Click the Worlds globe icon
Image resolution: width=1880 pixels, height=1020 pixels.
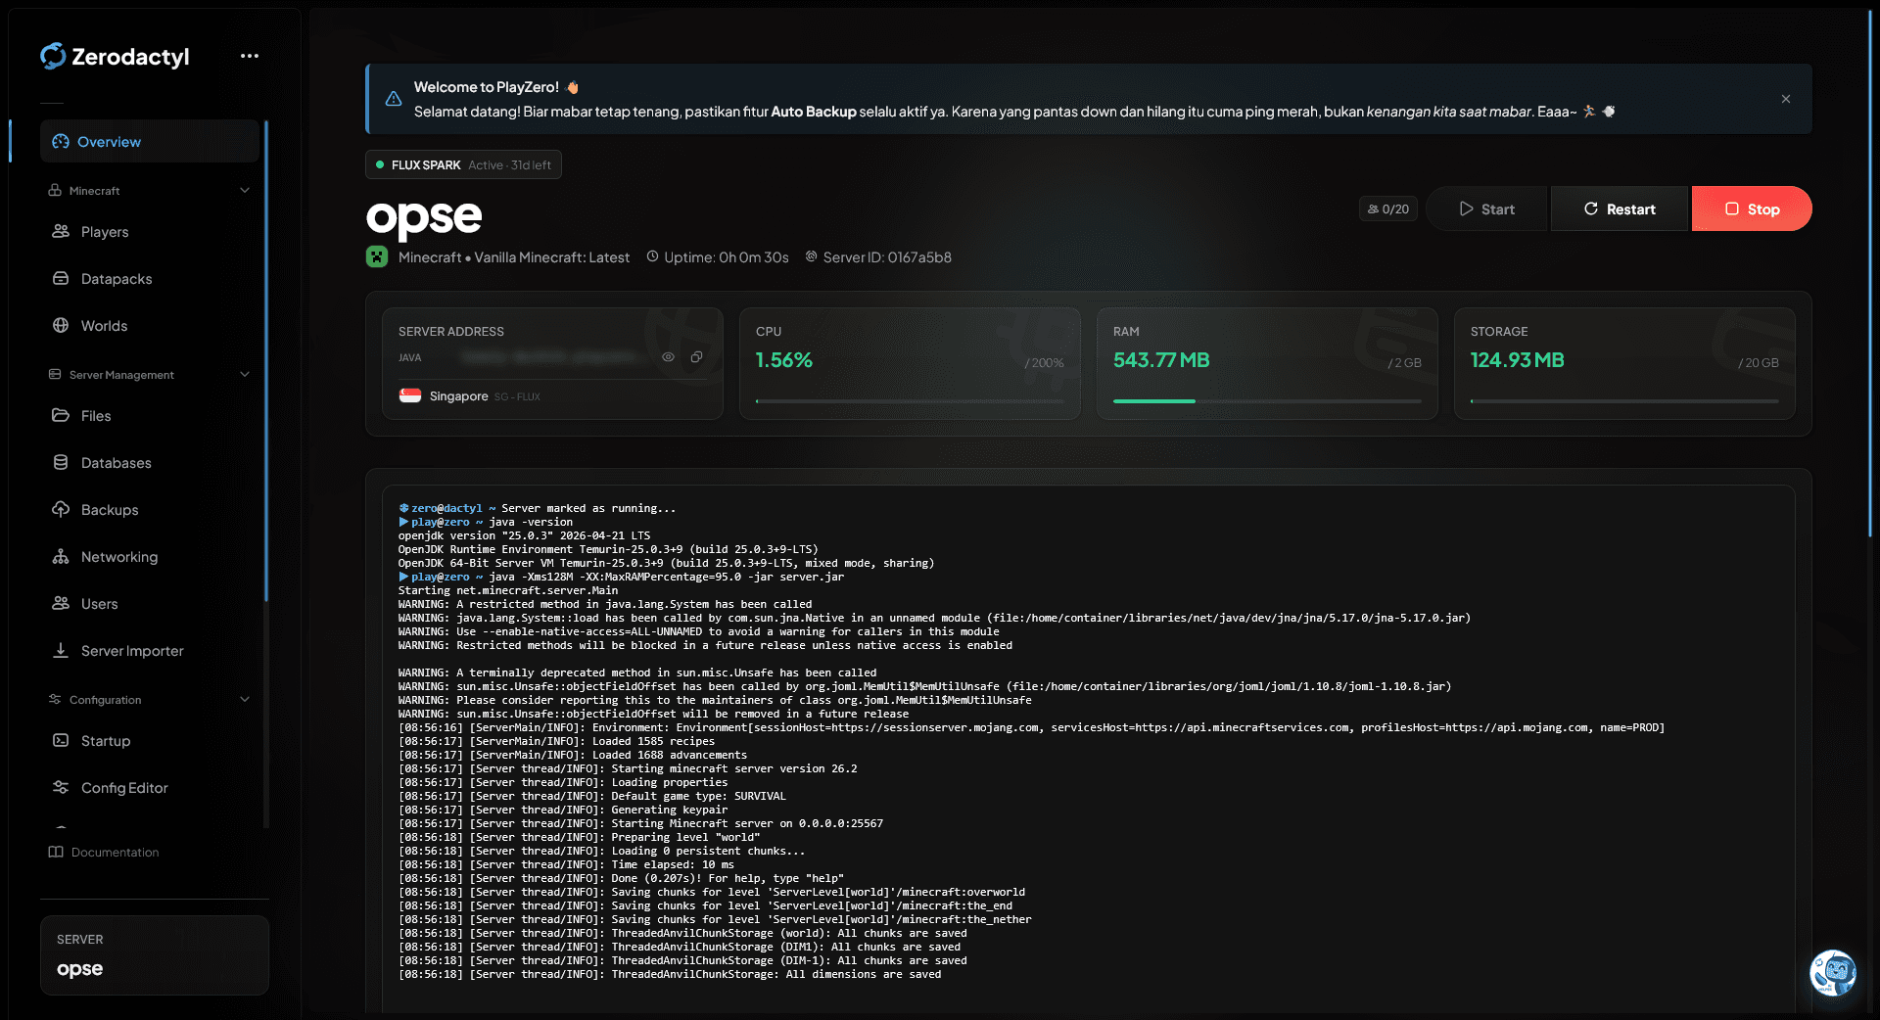point(61,325)
